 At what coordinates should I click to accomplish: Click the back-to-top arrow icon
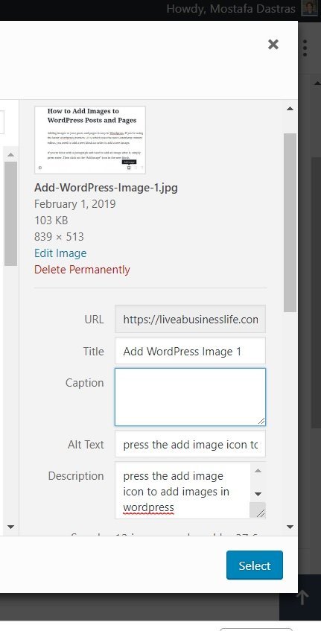click(302, 597)
